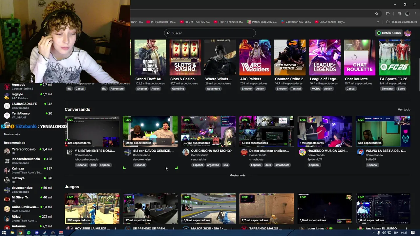Image resolution: width=420 pixels, height=236 pixels.
Task: Open the HOY SERE LA MEJOR stream options menu
Action: [x=115, y=228]
